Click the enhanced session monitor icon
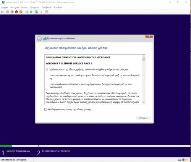The image size is (191, 162). (47, 12)
